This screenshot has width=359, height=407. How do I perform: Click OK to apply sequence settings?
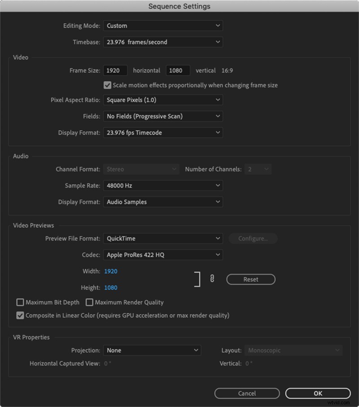point(318,393)
